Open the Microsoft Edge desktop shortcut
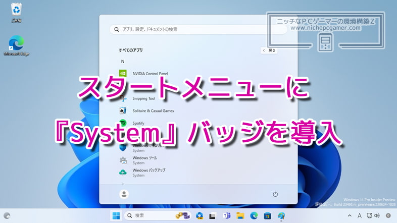Screen dimensions: 397x223 17,45
